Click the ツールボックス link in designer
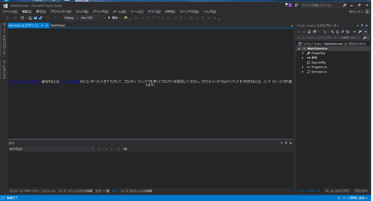 [x=71, y=81]
